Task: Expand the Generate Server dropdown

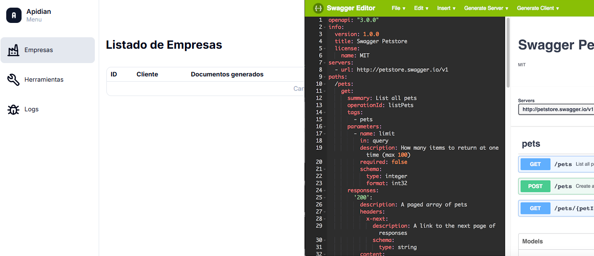Action: [x=486, y=8]
